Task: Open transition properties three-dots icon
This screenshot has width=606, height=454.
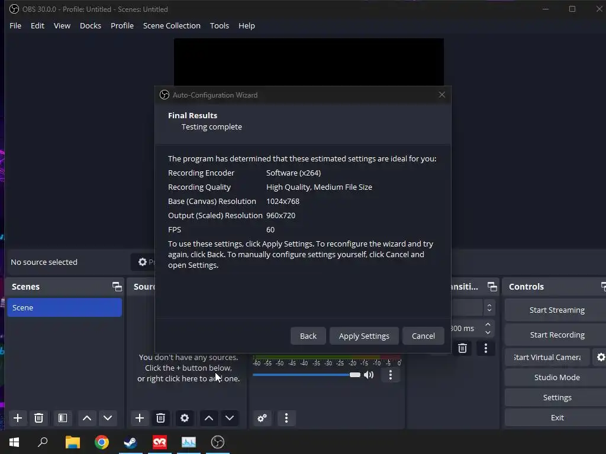Action: [x=486, y=348]
